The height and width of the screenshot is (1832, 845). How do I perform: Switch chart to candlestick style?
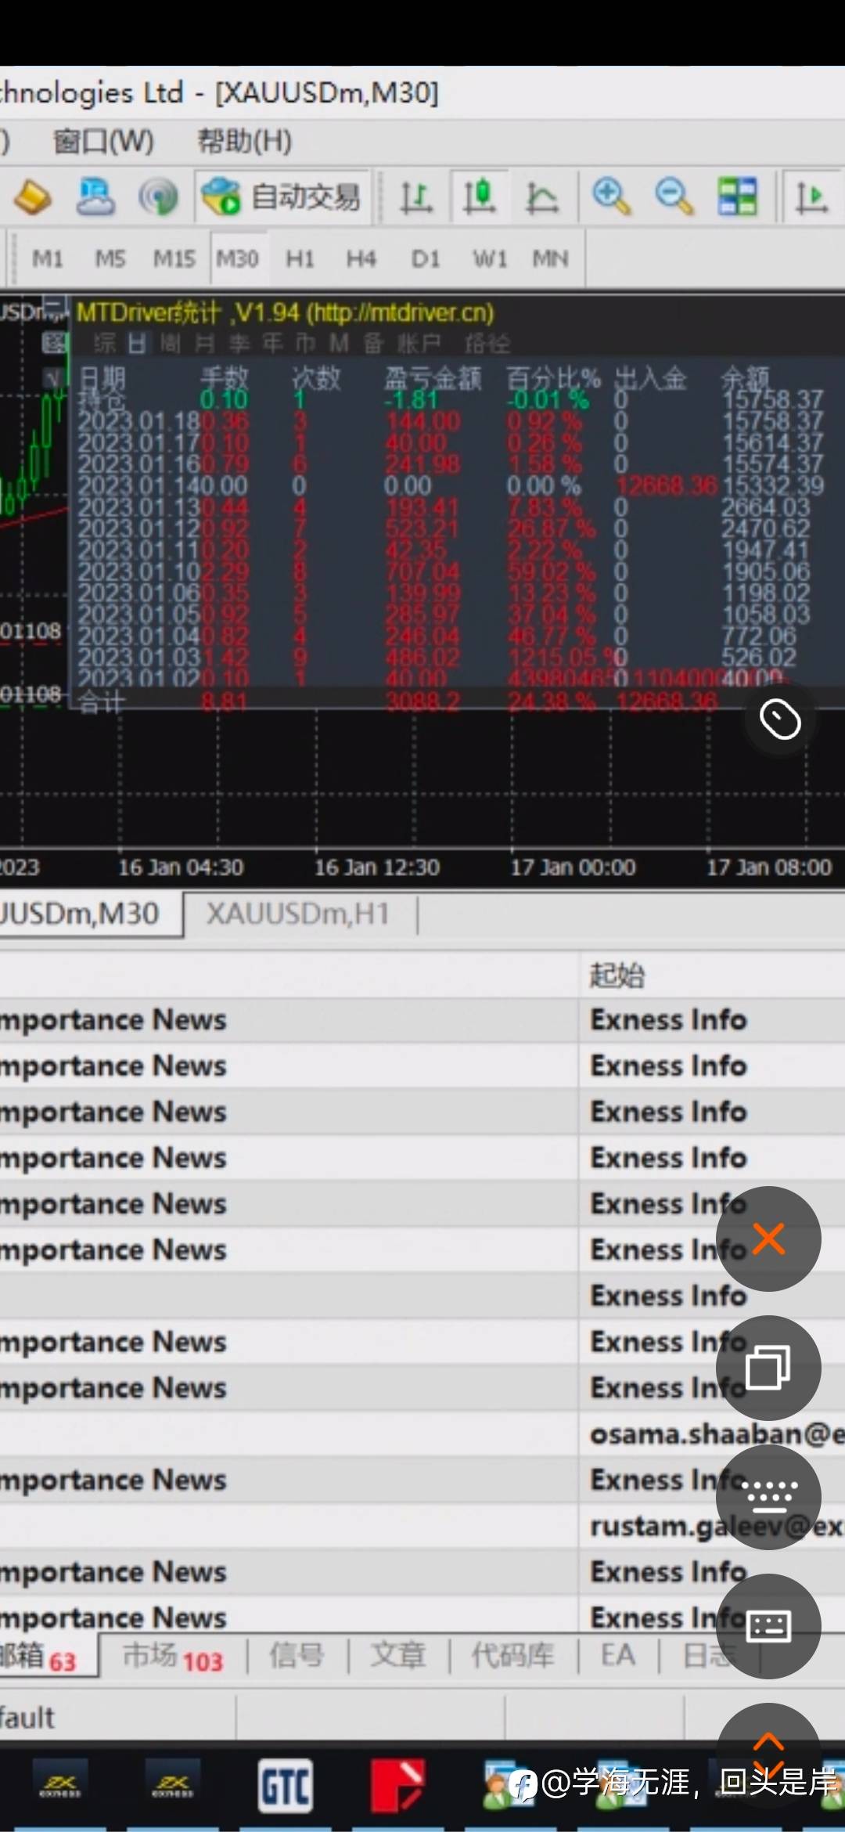pos(479,197)
